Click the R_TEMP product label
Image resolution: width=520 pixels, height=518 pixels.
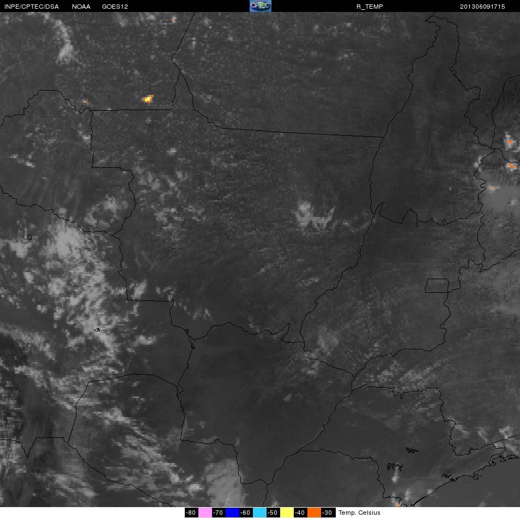370,7
